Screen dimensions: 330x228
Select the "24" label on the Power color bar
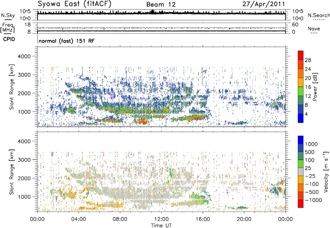pyautogui.click(x=308, y=69)
